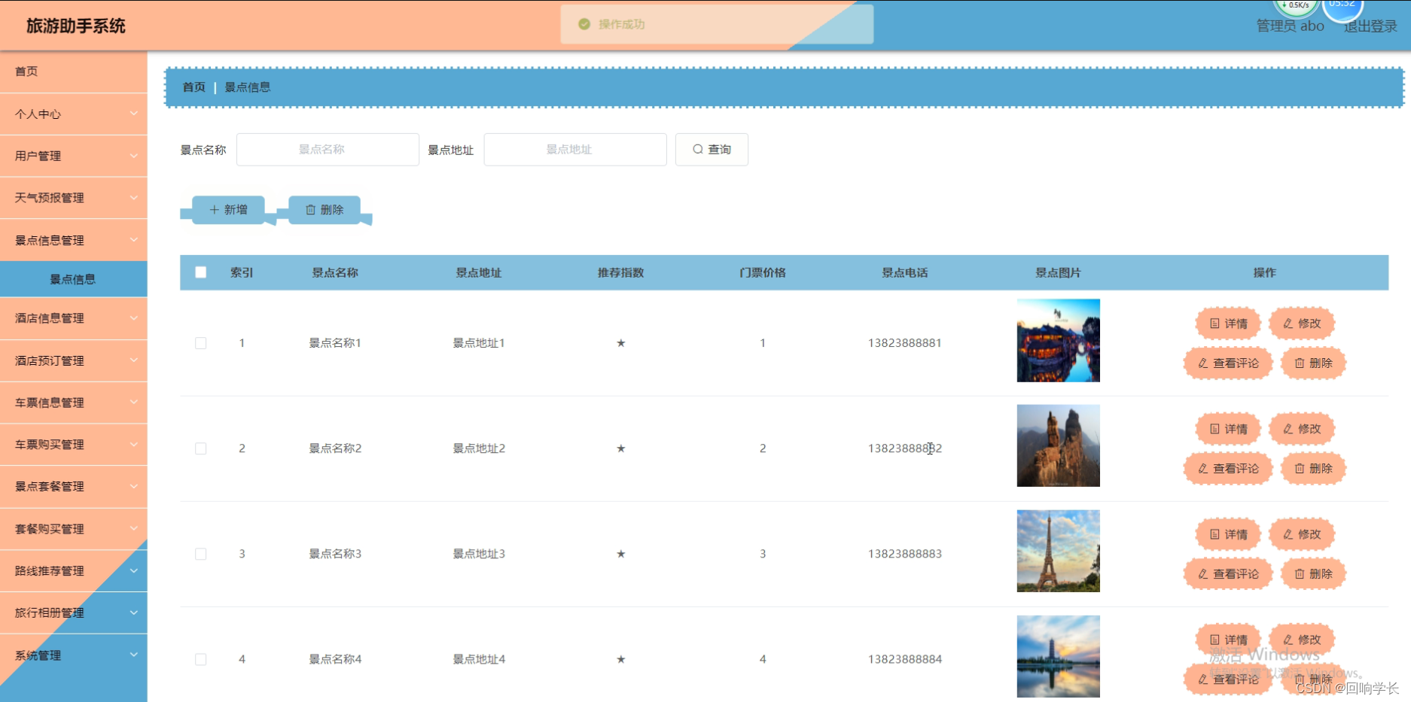Open the 景点名称4 lakeside tower thumbnail
The image size is (1411, 702).
pos(1058,656)
